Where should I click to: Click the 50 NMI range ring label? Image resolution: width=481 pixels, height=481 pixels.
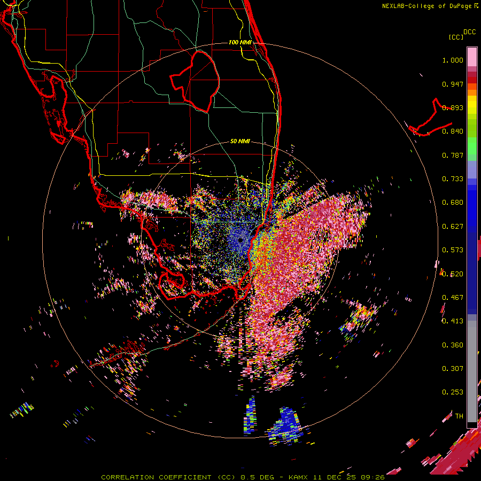coord(240,141)
